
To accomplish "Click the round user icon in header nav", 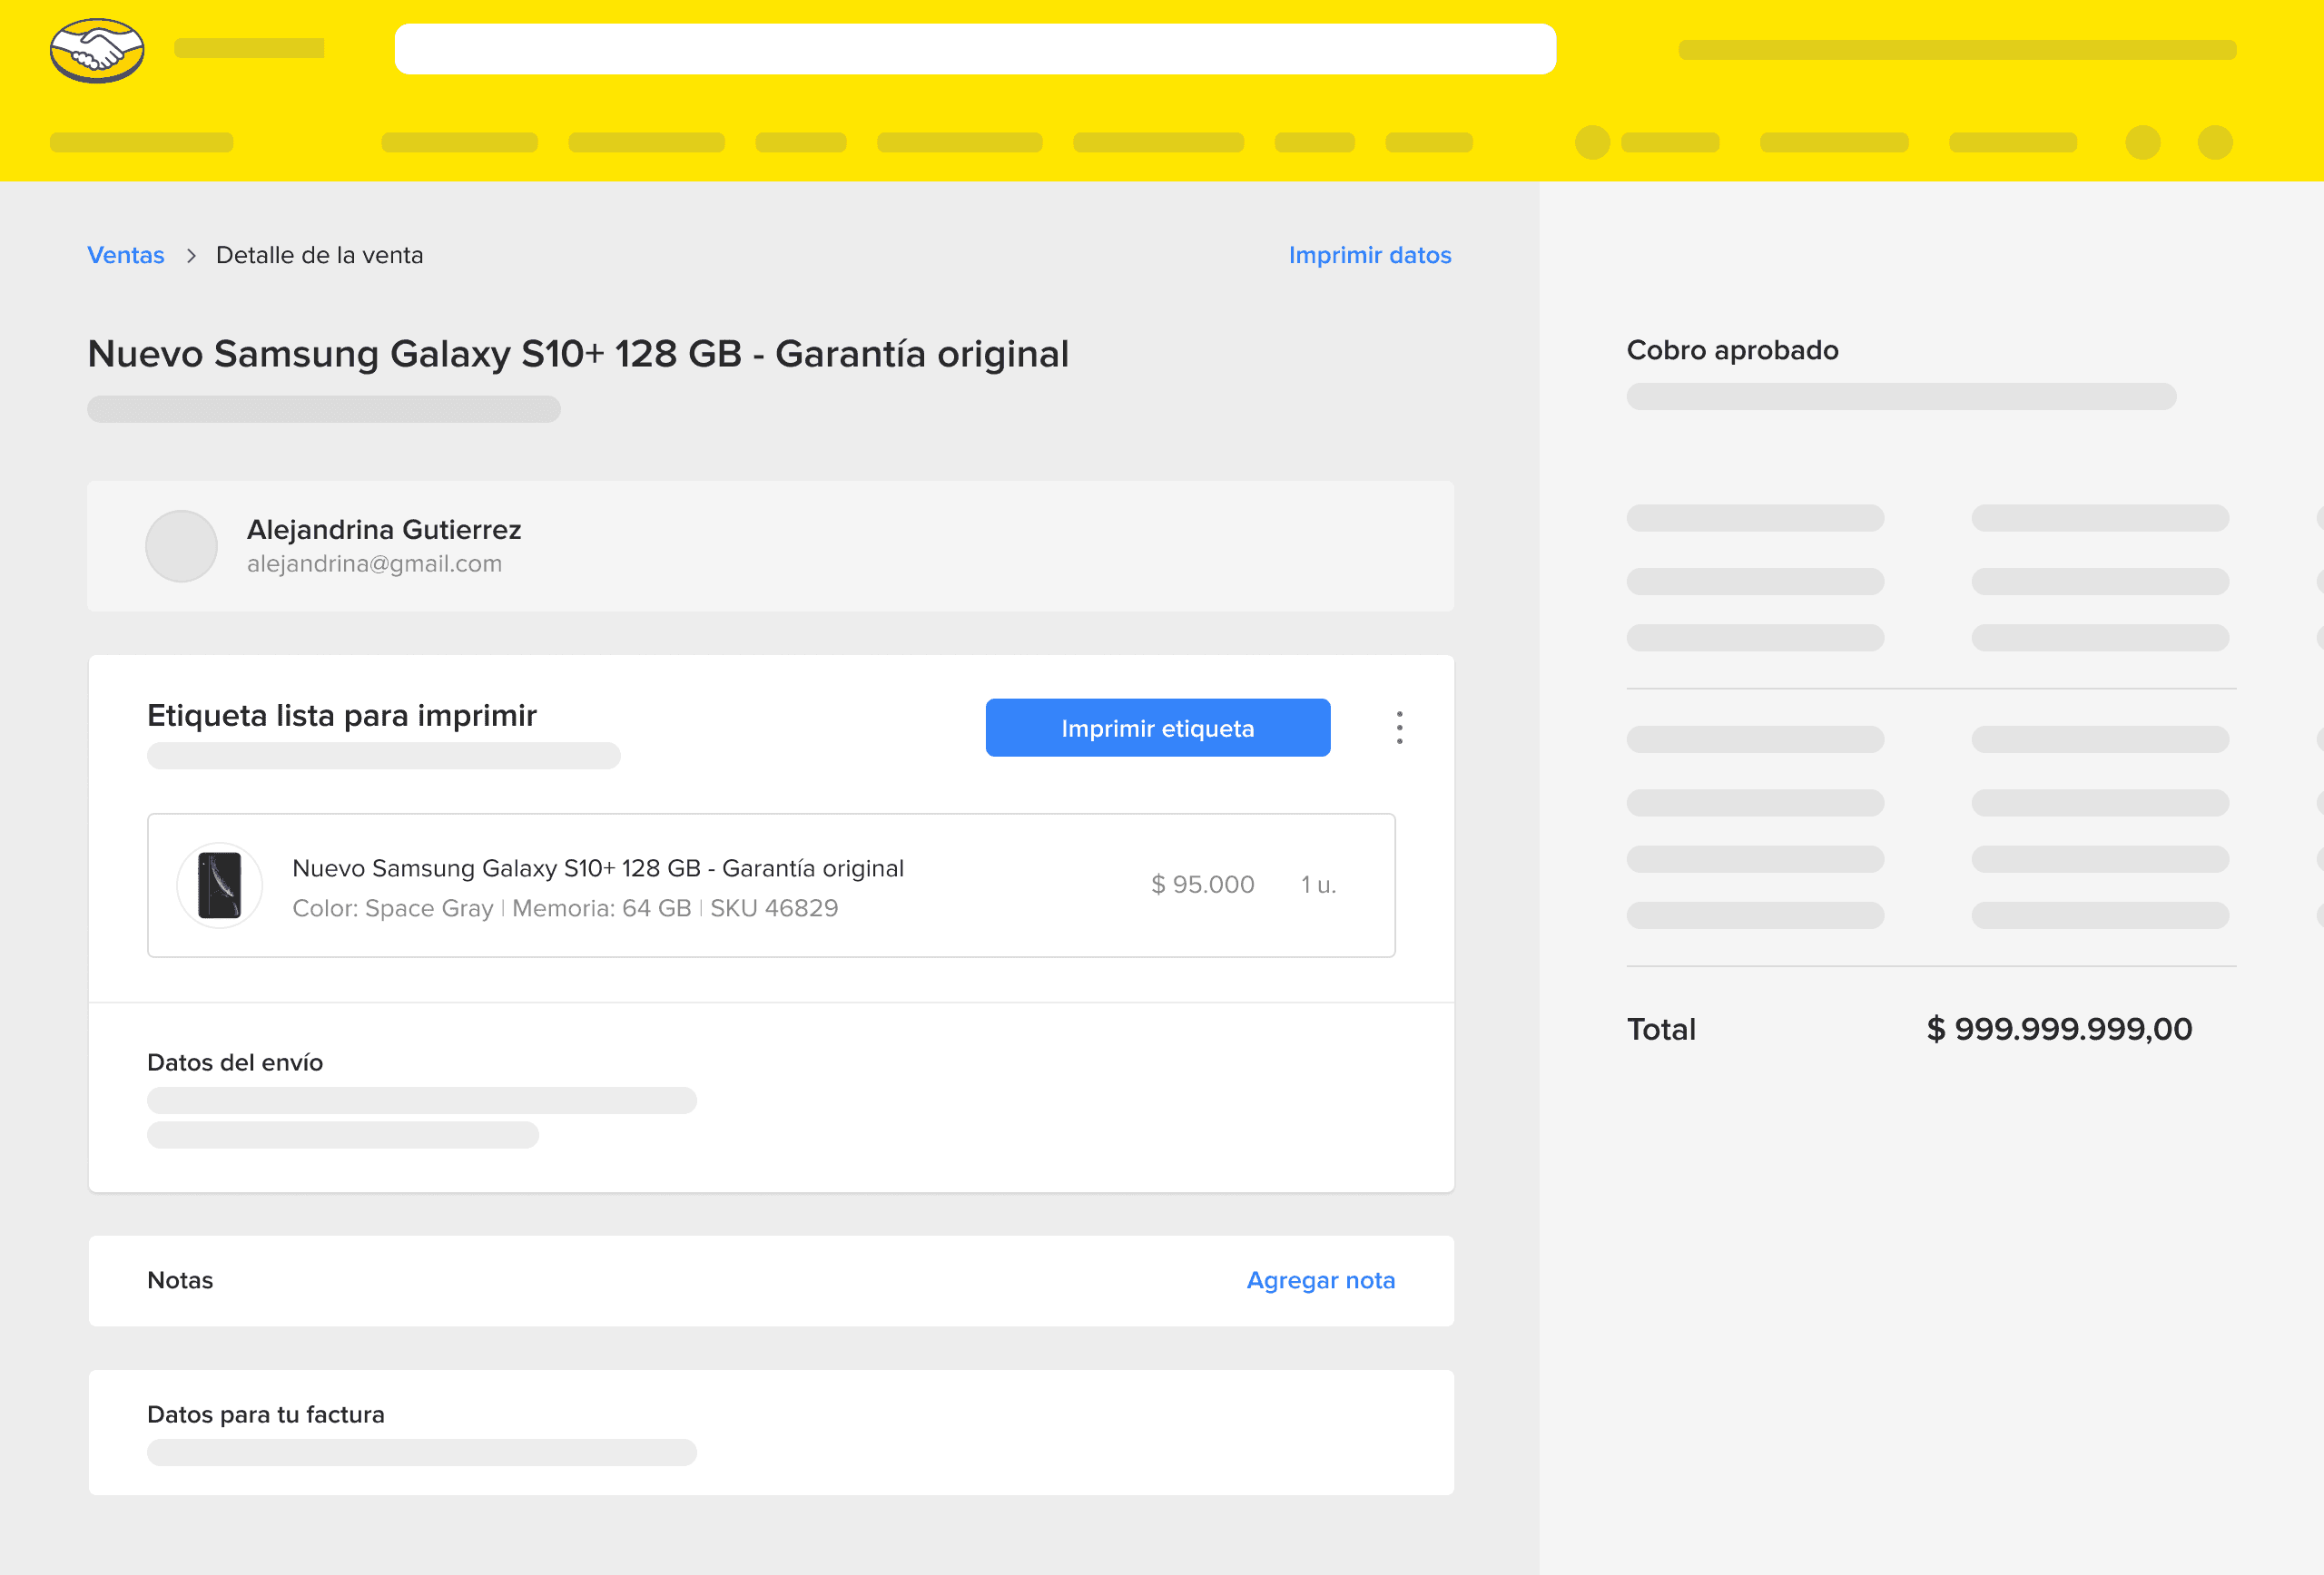I will pos(1592,142).
